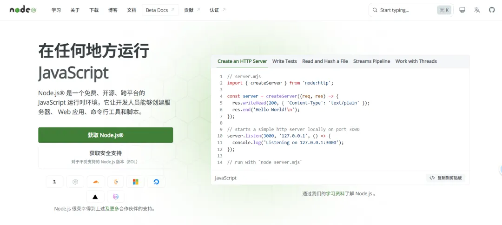Click the EOL subtitle under 获取安全支持
The width and height of the screenshot is (502, 225).
[x=106, y=162]
